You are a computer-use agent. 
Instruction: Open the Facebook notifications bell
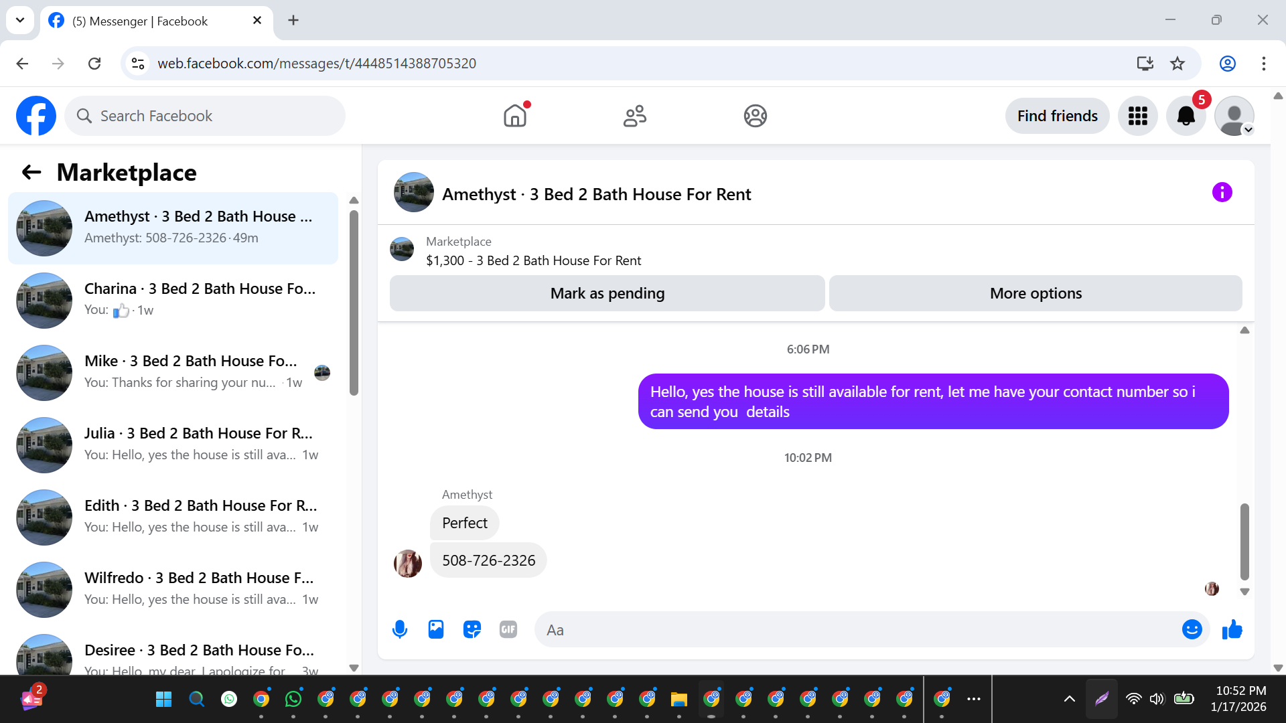pos(1186,116)
